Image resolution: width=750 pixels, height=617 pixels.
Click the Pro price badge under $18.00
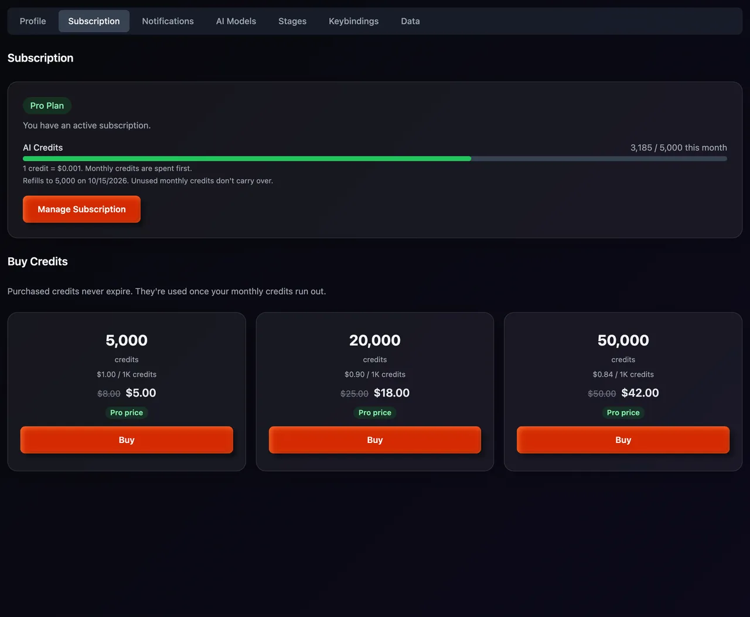click(x=375, y=413)
